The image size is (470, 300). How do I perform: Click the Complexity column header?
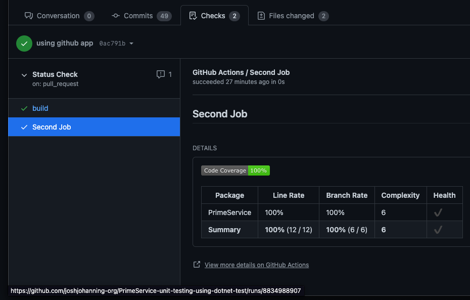click(400, 195)
